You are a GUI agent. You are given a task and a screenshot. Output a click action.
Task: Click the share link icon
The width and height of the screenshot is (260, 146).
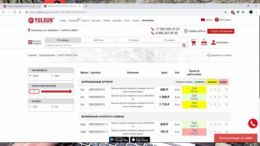[208, 55]
